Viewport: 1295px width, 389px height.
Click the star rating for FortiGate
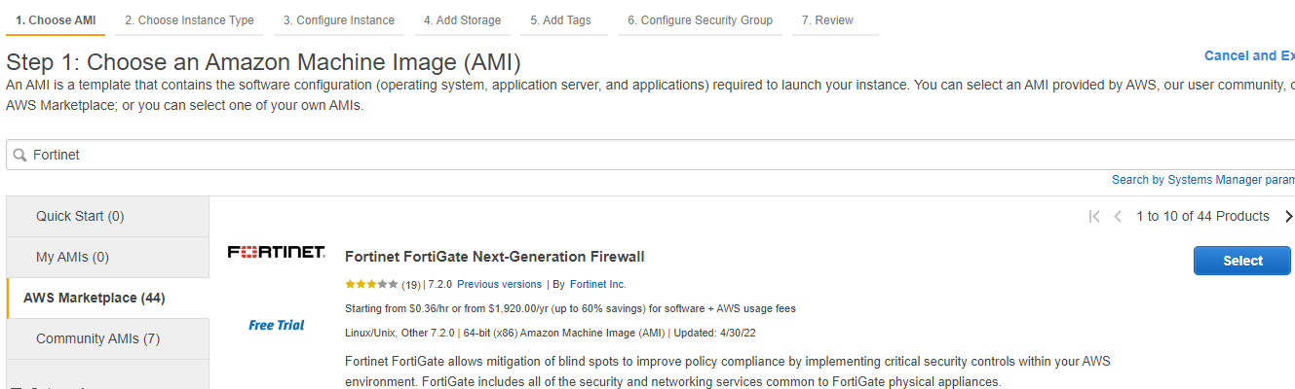tap(371, 285)
